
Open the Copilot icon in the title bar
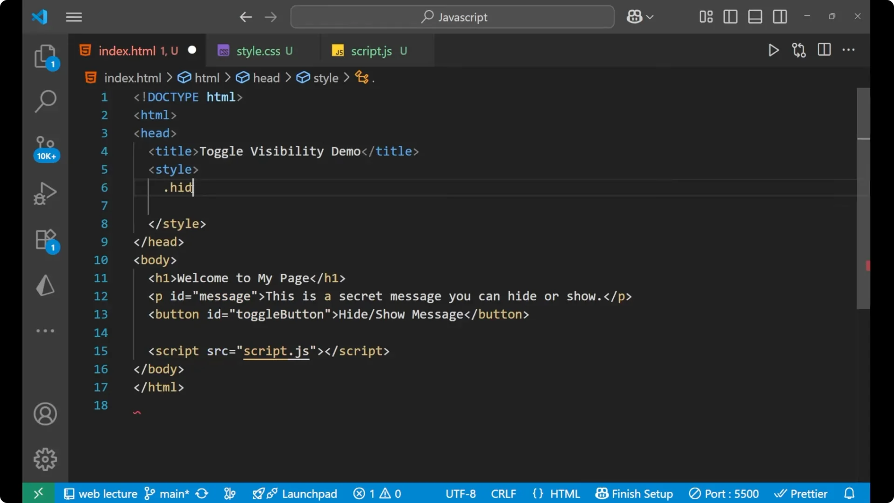[x=634, y=17]
